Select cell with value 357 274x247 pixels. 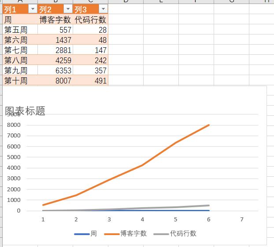click(90, 70)
